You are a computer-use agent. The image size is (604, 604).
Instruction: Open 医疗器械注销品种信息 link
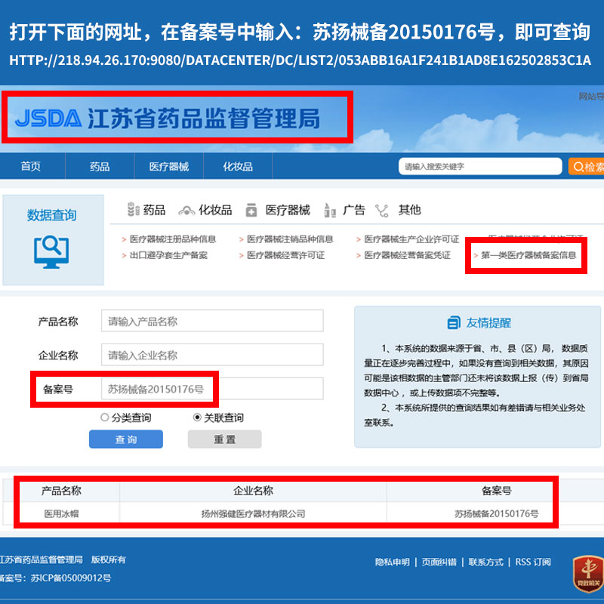click(x=290, y=239)
